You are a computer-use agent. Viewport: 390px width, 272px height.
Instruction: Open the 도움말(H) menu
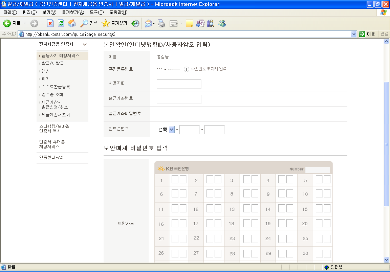tap(118, 13)
